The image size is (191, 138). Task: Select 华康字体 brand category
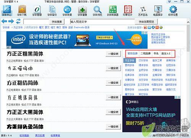129,80
